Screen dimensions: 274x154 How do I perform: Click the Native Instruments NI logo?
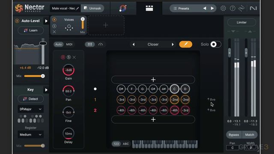point(253,8)
